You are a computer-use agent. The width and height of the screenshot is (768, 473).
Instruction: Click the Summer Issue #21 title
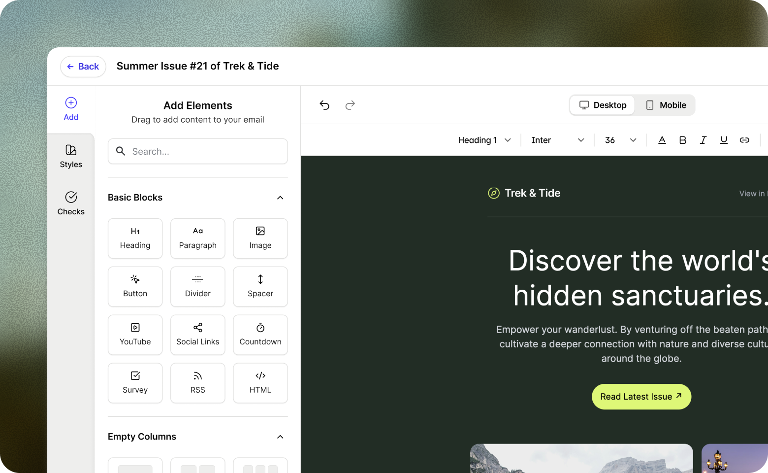[x=198, y=66]
